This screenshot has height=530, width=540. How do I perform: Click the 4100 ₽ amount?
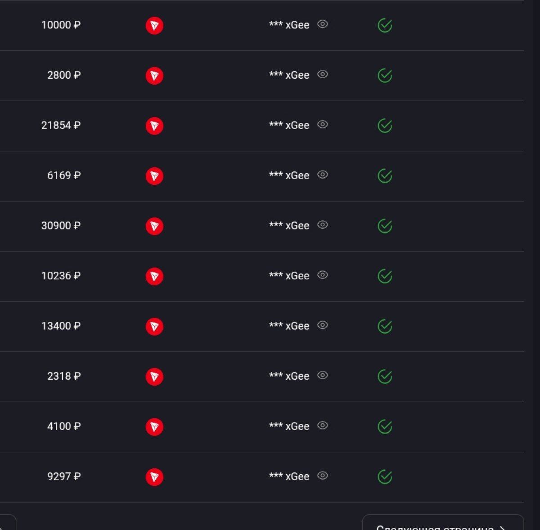[63, 427]
